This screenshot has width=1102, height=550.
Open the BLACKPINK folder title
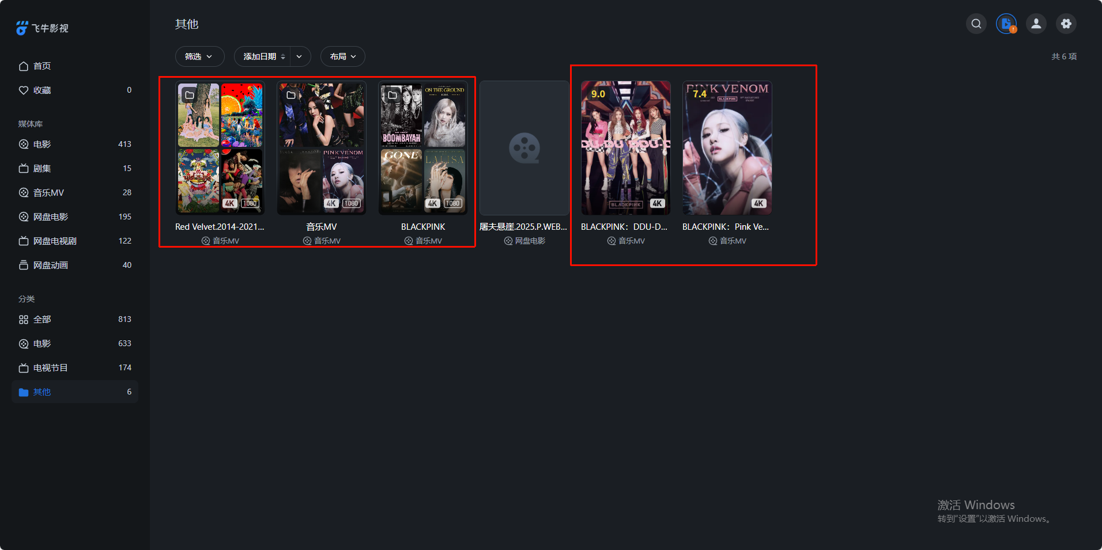423,227
